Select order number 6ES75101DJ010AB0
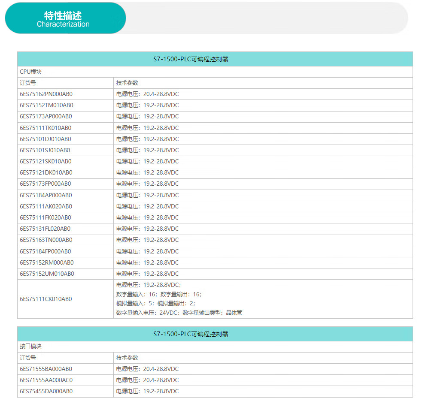 pyautogui.click(x=46, y=139)
